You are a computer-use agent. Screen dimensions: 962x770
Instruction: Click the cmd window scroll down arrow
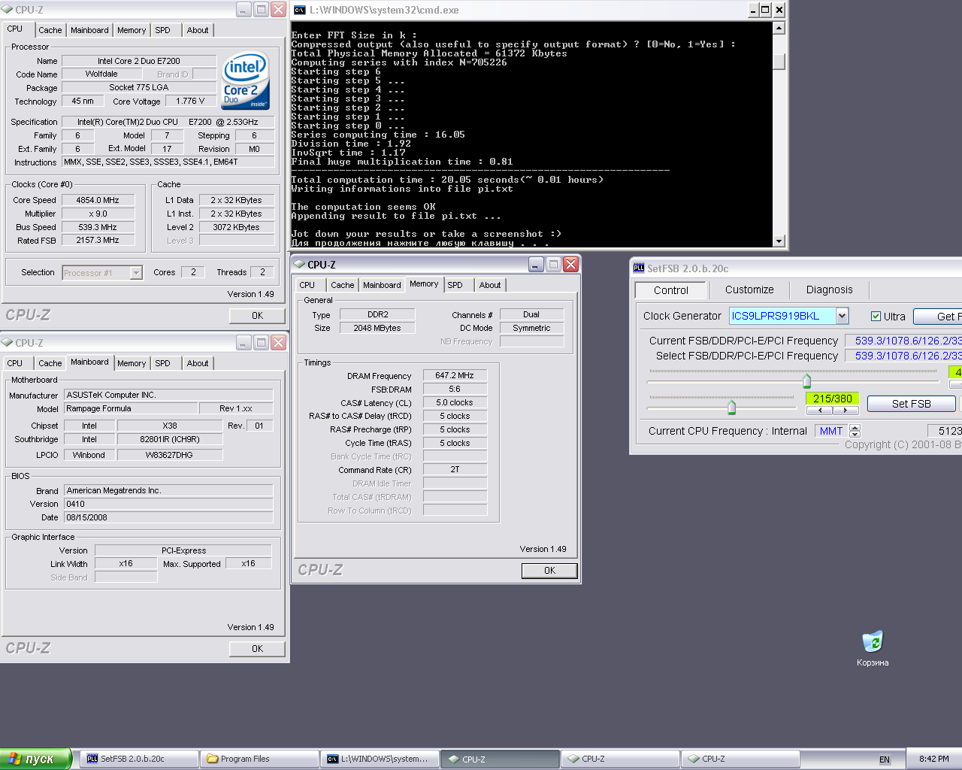[779, 241]
